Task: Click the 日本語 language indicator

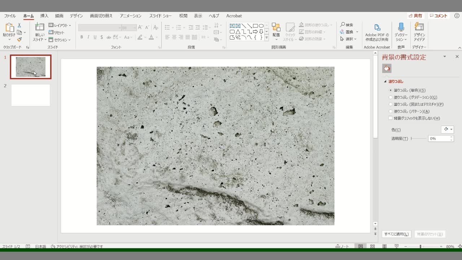Action: coord(40,247)
